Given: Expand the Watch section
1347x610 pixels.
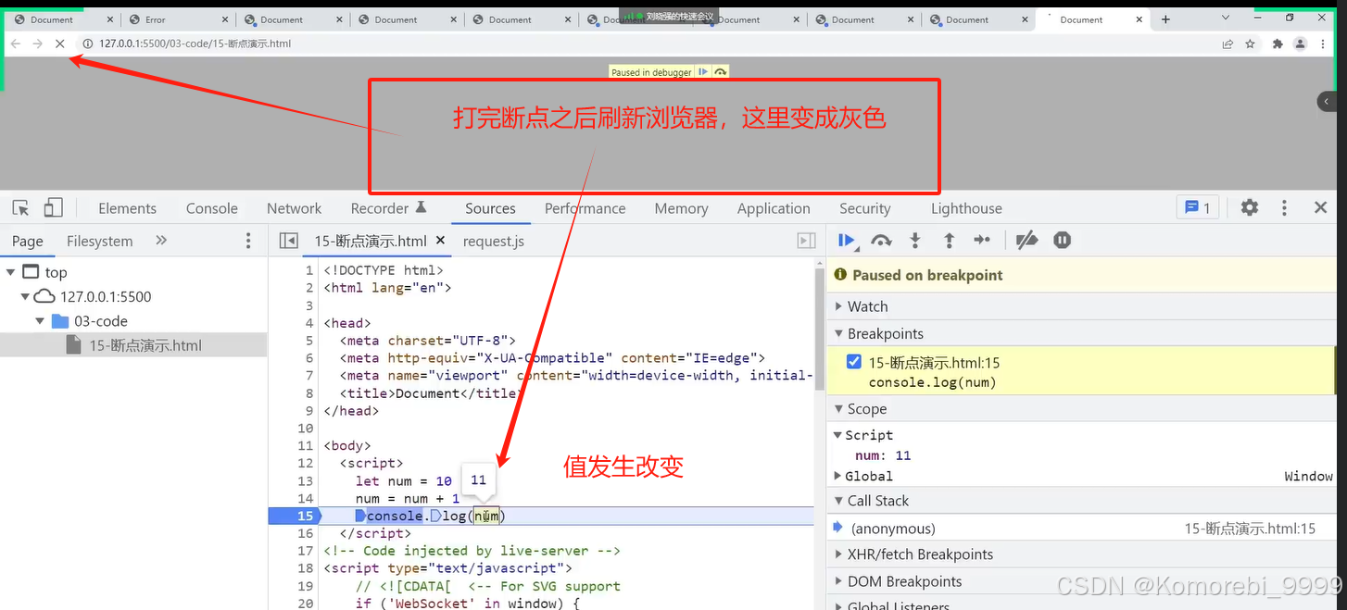Looking at the screenshot, I should pyautogui.click(x=839, y=305).
